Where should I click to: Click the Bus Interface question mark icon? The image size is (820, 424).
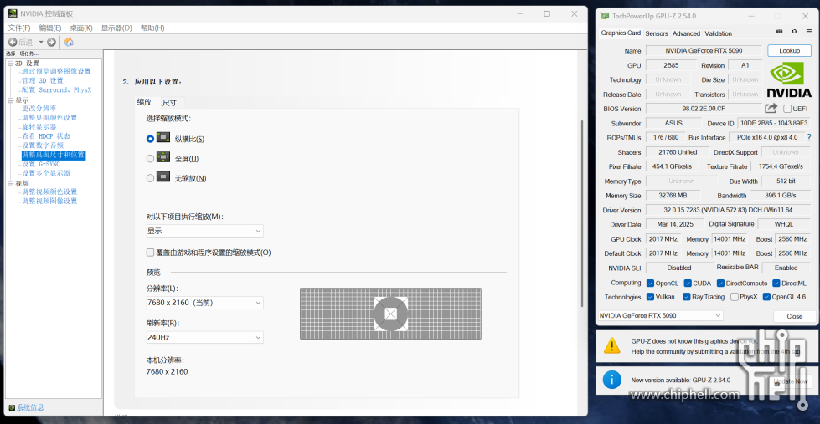[x=809, y=137]
